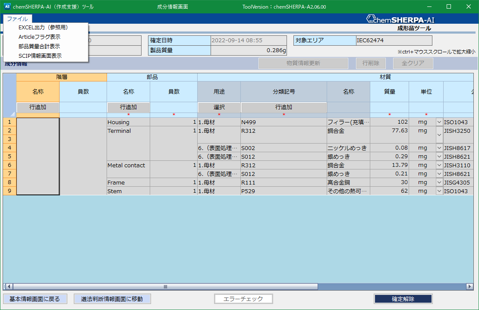Move to 遵法判断情報画面 screen

click(x=112, y=298)
